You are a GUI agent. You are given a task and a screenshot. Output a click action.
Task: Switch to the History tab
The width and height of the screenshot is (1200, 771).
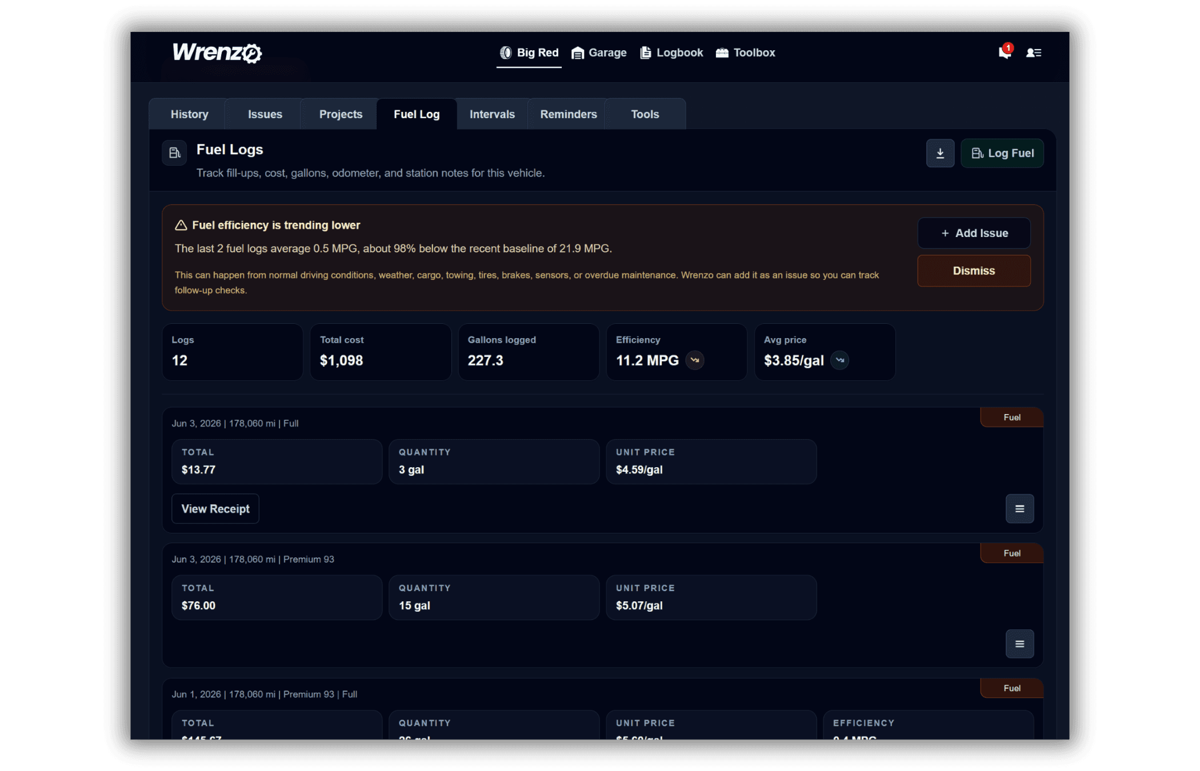click(189, 114)
